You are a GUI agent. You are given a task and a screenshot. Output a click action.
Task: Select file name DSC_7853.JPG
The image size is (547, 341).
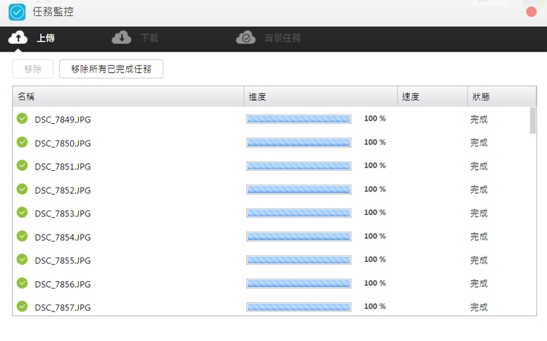63,213
